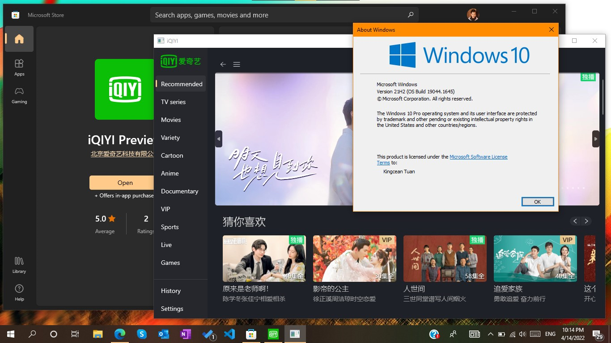Open Settings in iQIYI sidebar

point(172,309)
